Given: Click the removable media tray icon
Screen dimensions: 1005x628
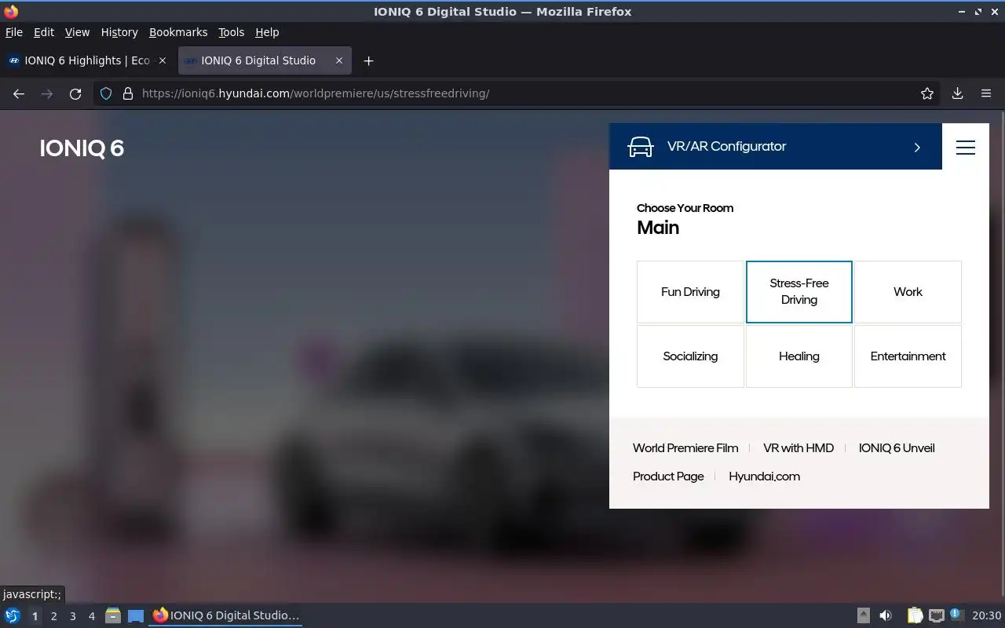Looking at the screenshot, I should (x=863, y=615).
